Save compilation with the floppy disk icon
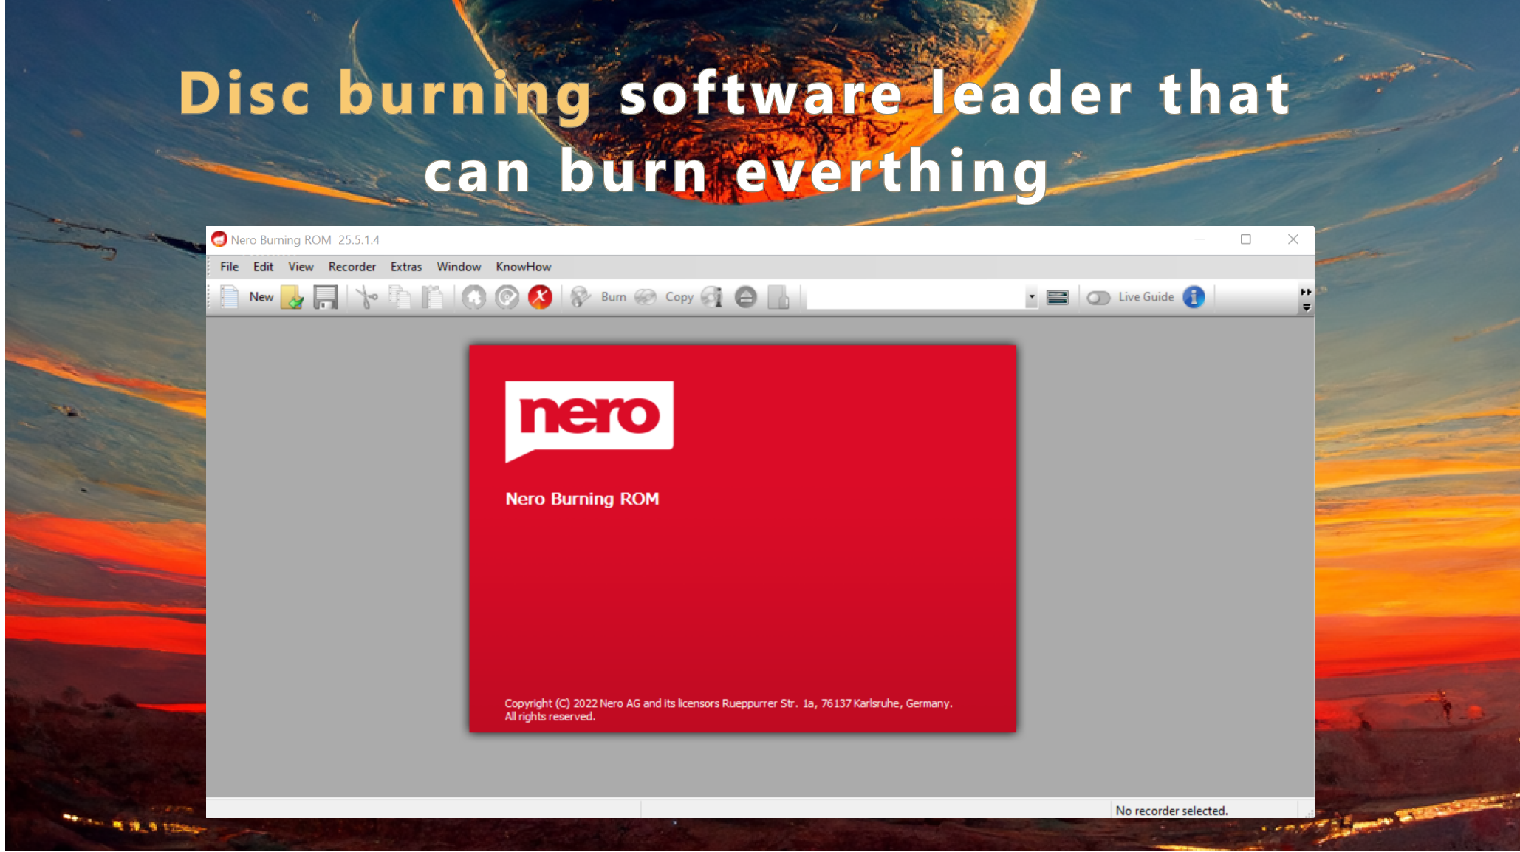The width and height of the screenshot is (1520, 852). (x=325, y=297)
